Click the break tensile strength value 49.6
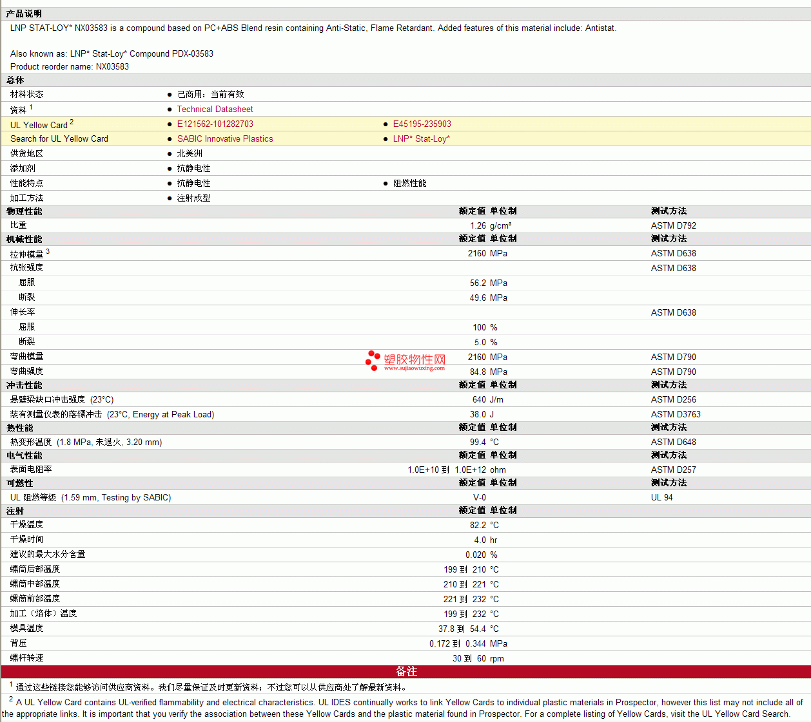The height and width of the screenshot is (722, 811). tap(478, 298)
